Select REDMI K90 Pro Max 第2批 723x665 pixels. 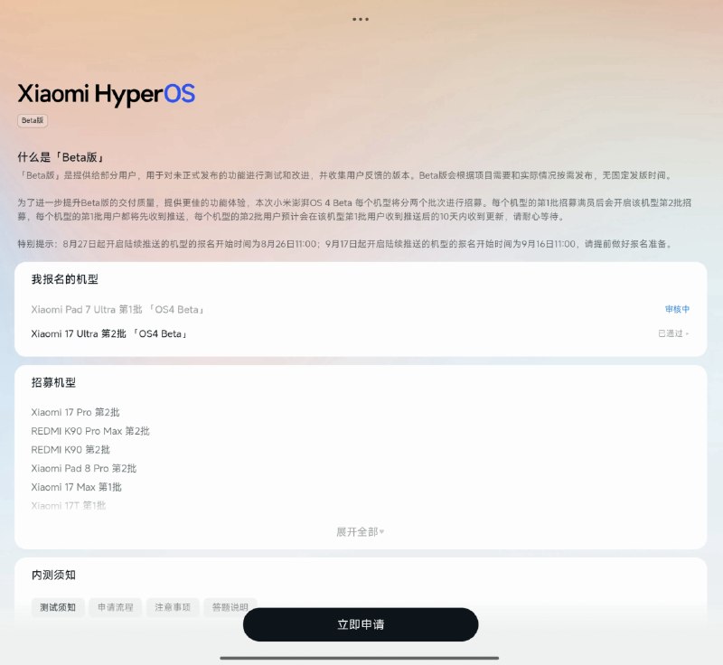pos(90,431)
